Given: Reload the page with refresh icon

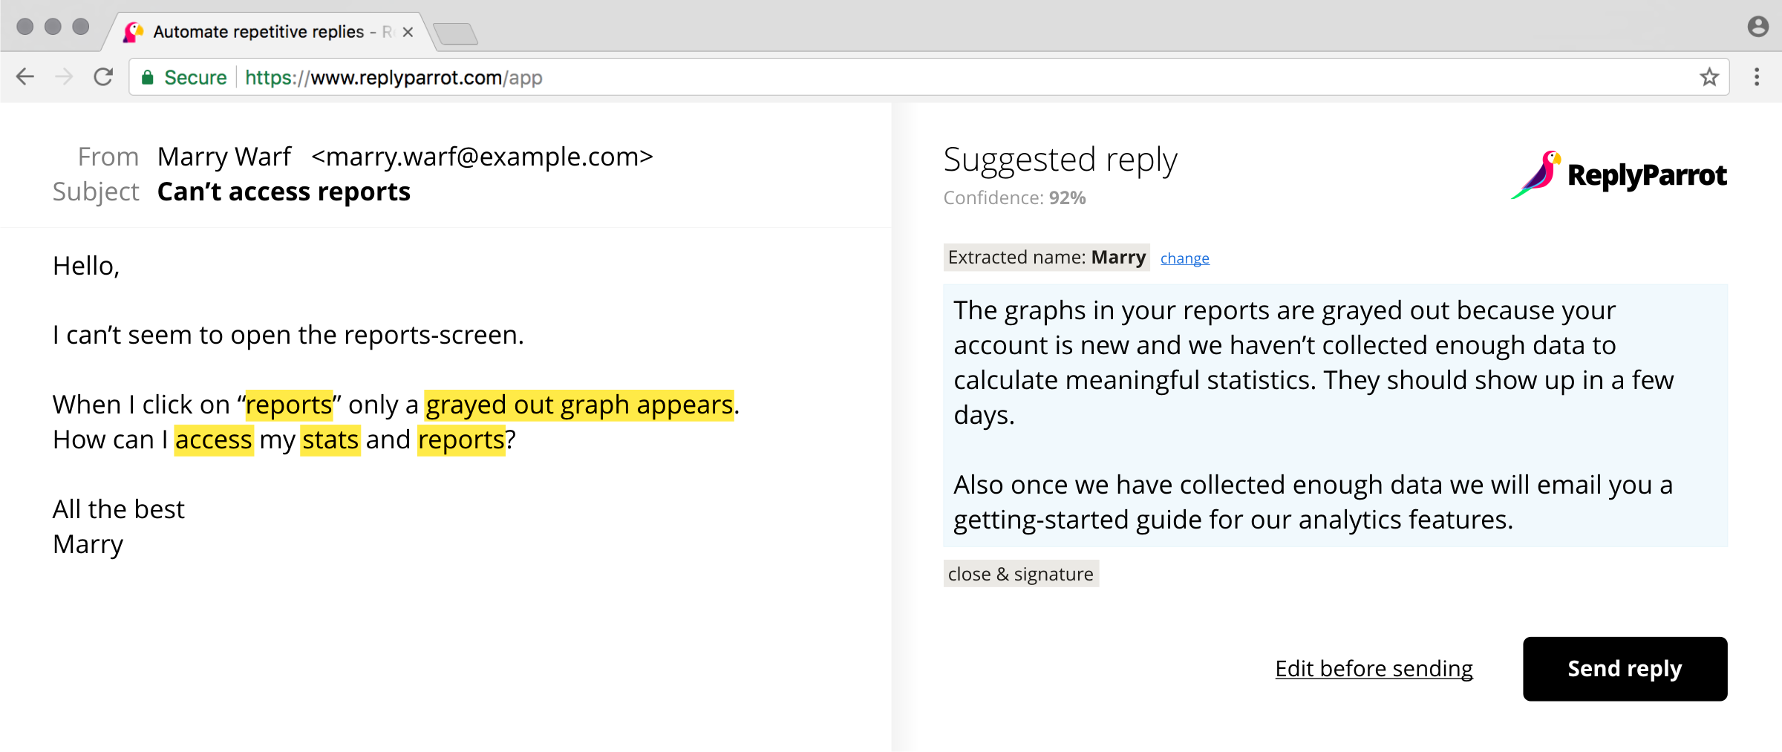Looking at the screenshot, I should click(103, 76).
